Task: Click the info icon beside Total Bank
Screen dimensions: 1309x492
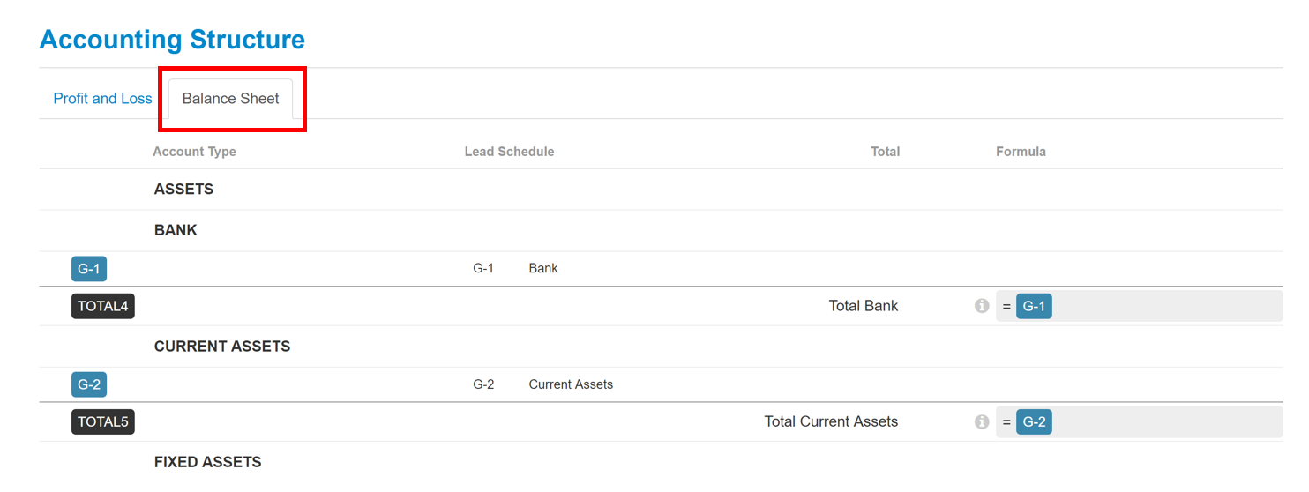Action: pos(982,306)
